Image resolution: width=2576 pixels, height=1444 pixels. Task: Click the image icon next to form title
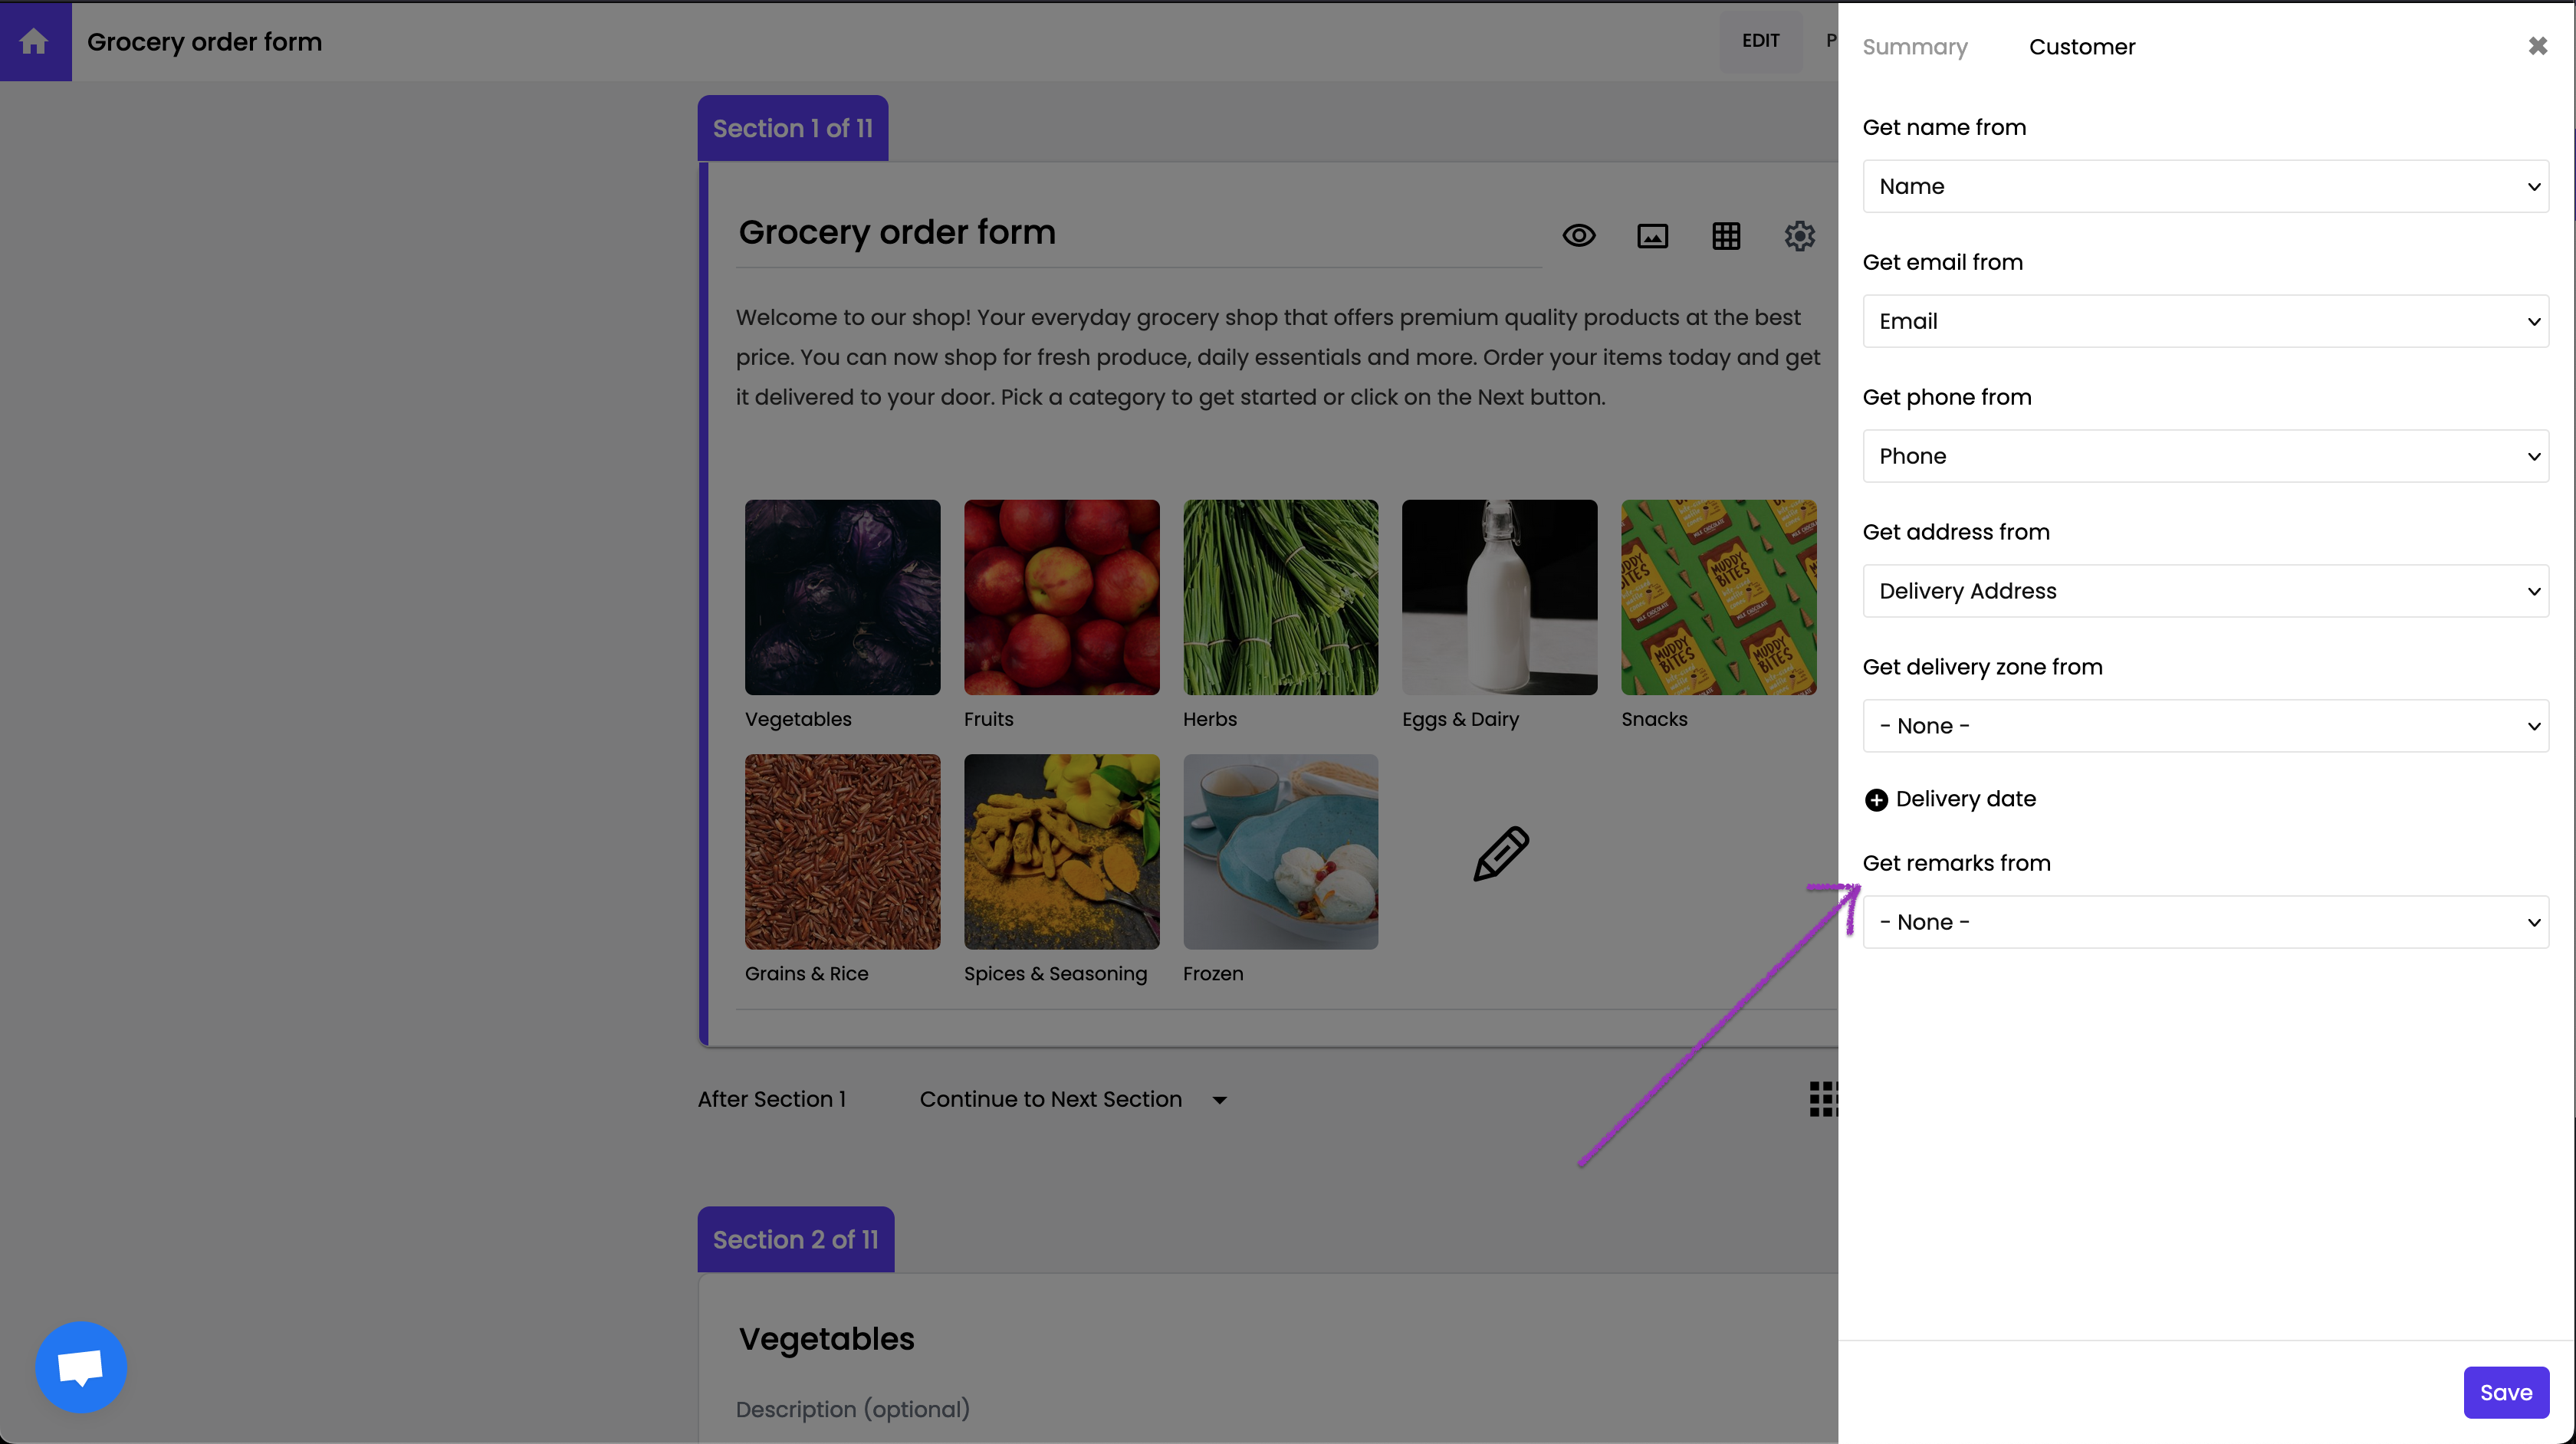pyautogui.click(x=1652, y=236)
